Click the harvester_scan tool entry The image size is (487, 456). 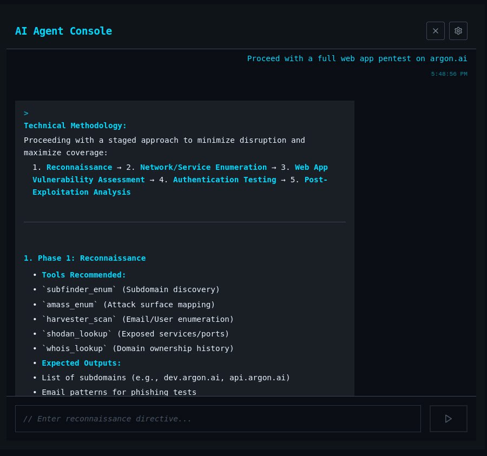(x=137, y=320)
